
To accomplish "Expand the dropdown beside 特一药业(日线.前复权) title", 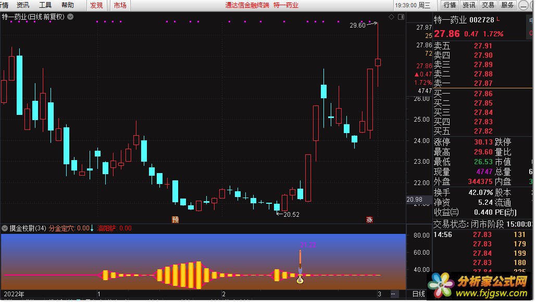I will (70, 17).
